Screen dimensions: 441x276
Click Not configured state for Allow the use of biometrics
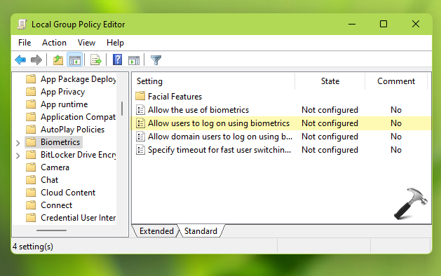(x=330, y=110)
